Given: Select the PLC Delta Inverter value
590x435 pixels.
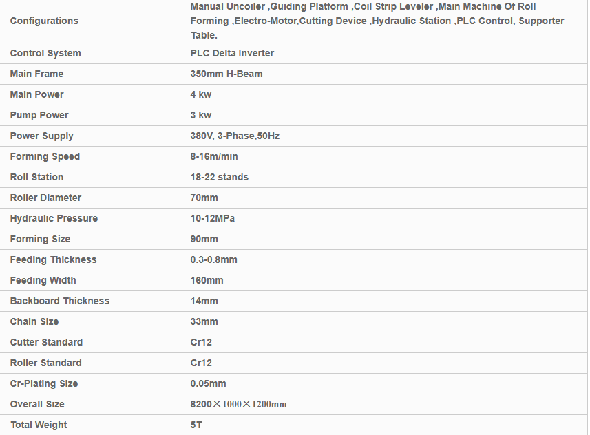Looking at the screenshot, I should pos(232,53).
